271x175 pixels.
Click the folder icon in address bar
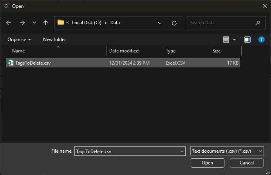coord(61,23)
